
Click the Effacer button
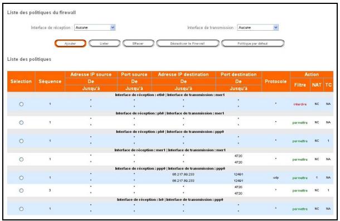tap(138, 44)
